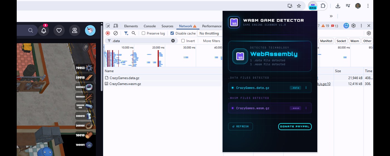Open the user avatar on game site
Image resolution: width=390 pixels, height=156 pixels.
[x=90, y=30]
